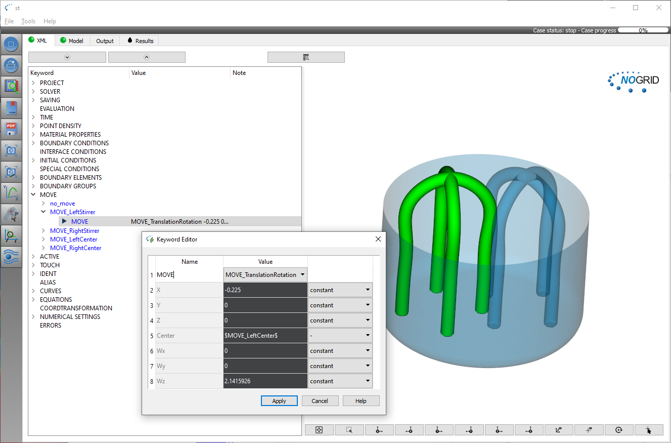Select MOVE_RightCenter tree item
The image size is (671, 443).
(76, 248)
